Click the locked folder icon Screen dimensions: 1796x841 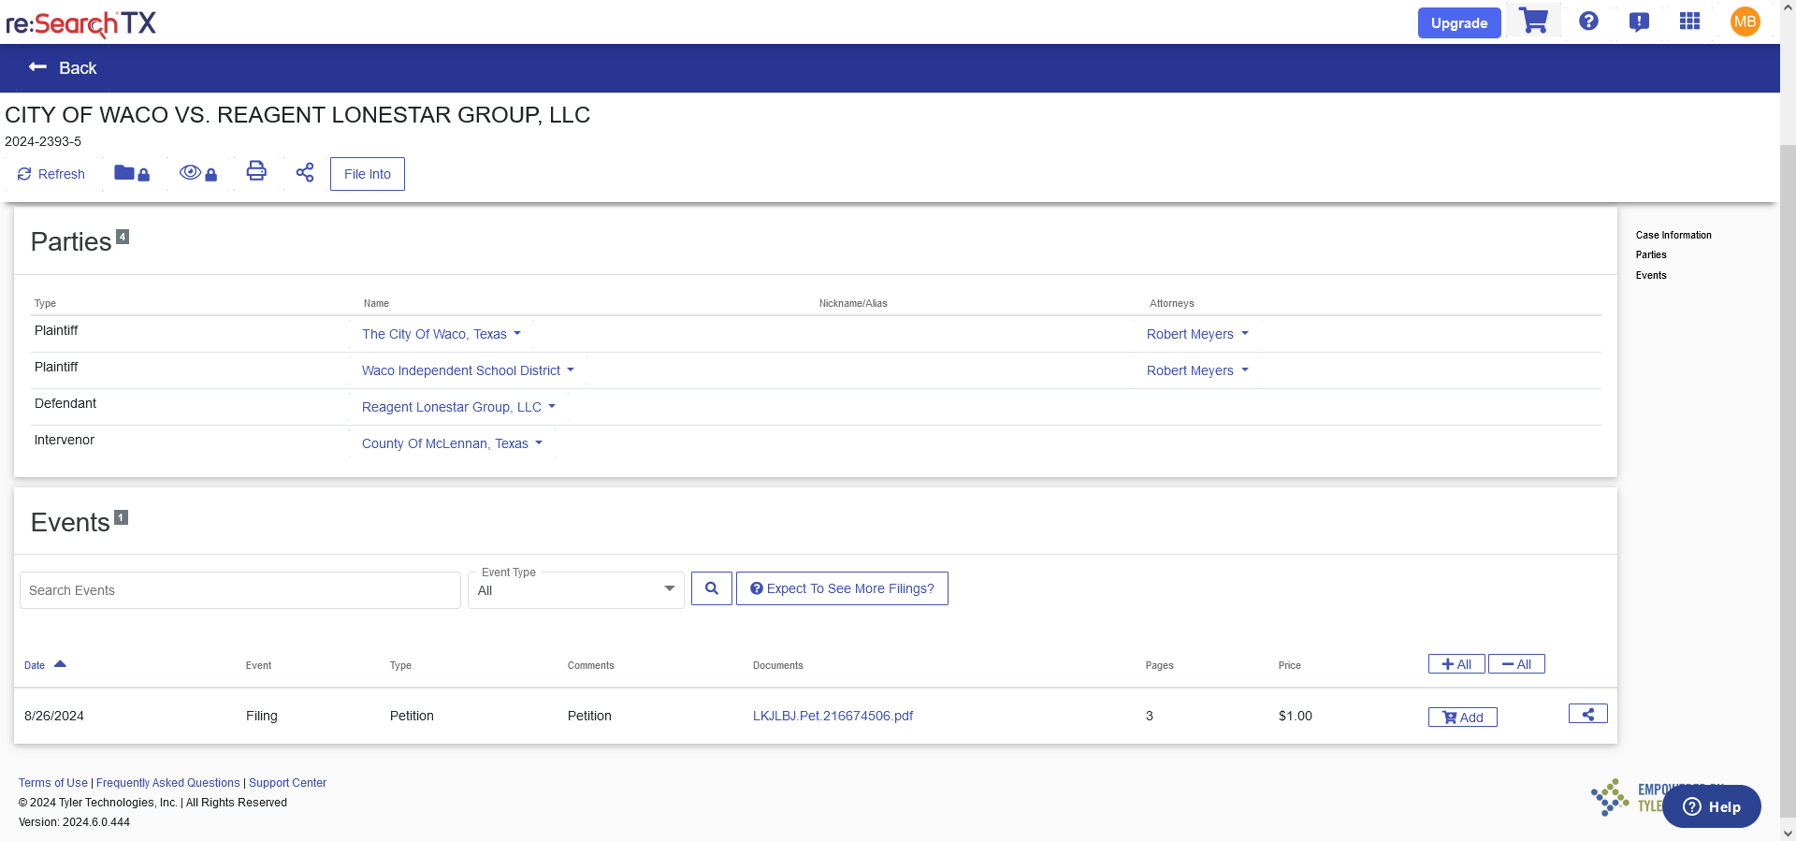tap(132, 173)
